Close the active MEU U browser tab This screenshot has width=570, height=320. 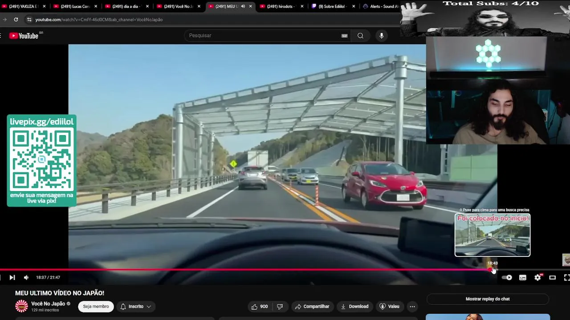pos(251,6)
